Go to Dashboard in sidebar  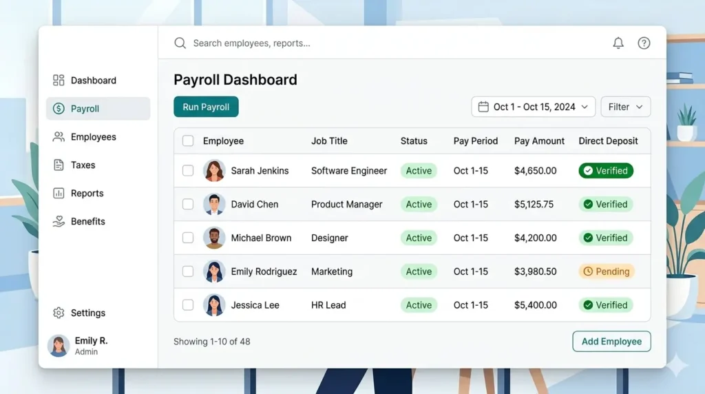click(x=98, y=80)
